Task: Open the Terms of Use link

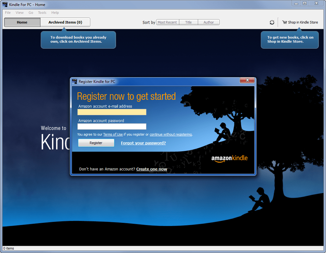Action: (x=113, y=134)
